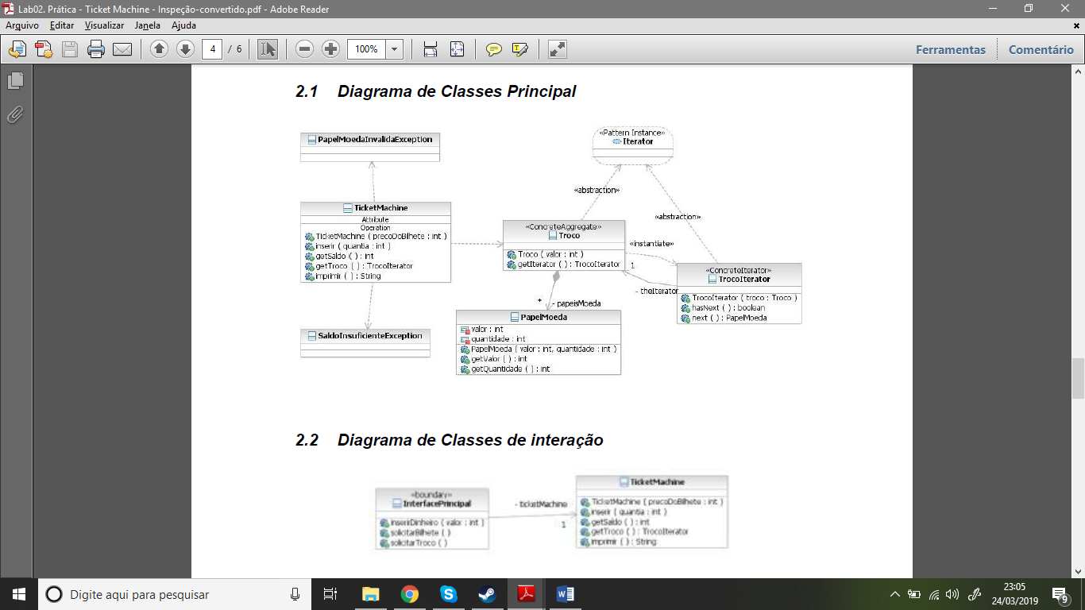The width and height of the screenshot is (1085, 610).
Task: Click 'solicitarBilhete ( )' operation text
Action: (x=419, y=532)
